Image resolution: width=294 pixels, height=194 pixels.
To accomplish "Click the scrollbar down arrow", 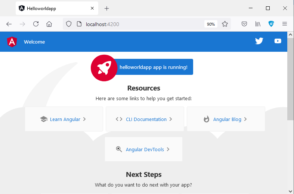I will click(290, 191).
